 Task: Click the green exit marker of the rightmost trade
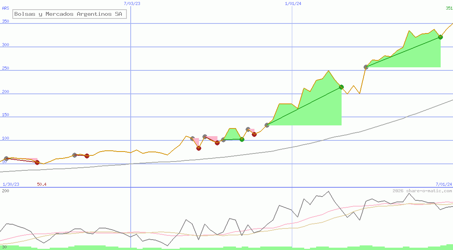pyautogui.click(x=440, y=37)
